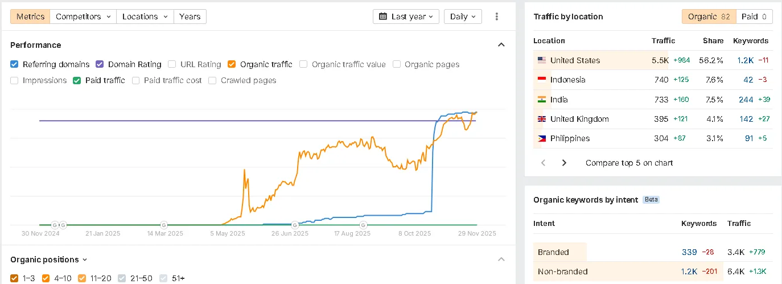The width and height of the screenshot is (782, 284).
Task: Click the United States flag icon
Action: click(x=541, y=60)
